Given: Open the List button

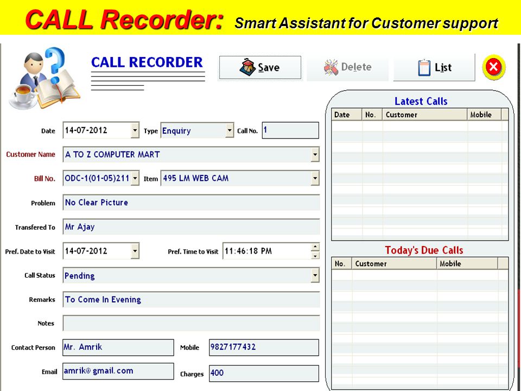Looking at the screenshot, I should point(434,68).
